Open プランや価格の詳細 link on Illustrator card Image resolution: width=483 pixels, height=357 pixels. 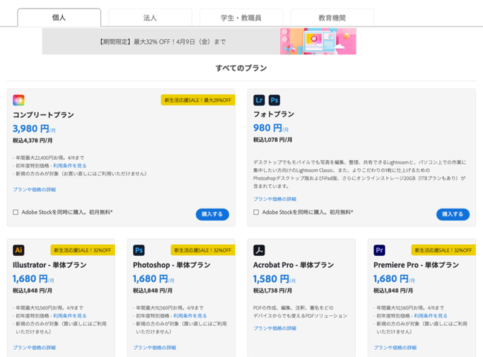(x=34, y=347)
